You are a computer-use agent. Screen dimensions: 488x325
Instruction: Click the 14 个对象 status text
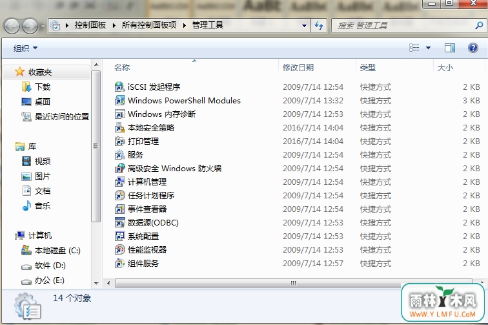pyautogui.click(x=72, y=298)
